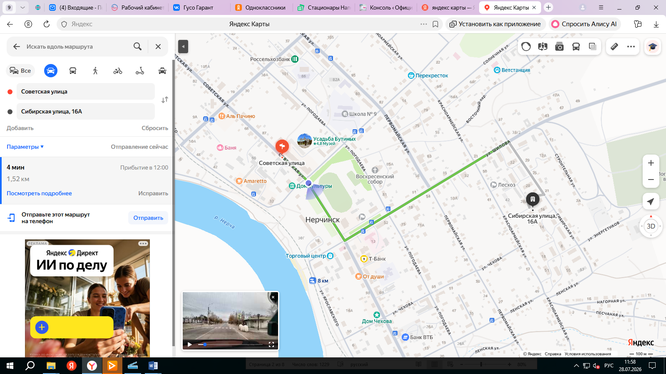Open the graduation cap button on the map
666x374 pixels.
tap(653, 47)
